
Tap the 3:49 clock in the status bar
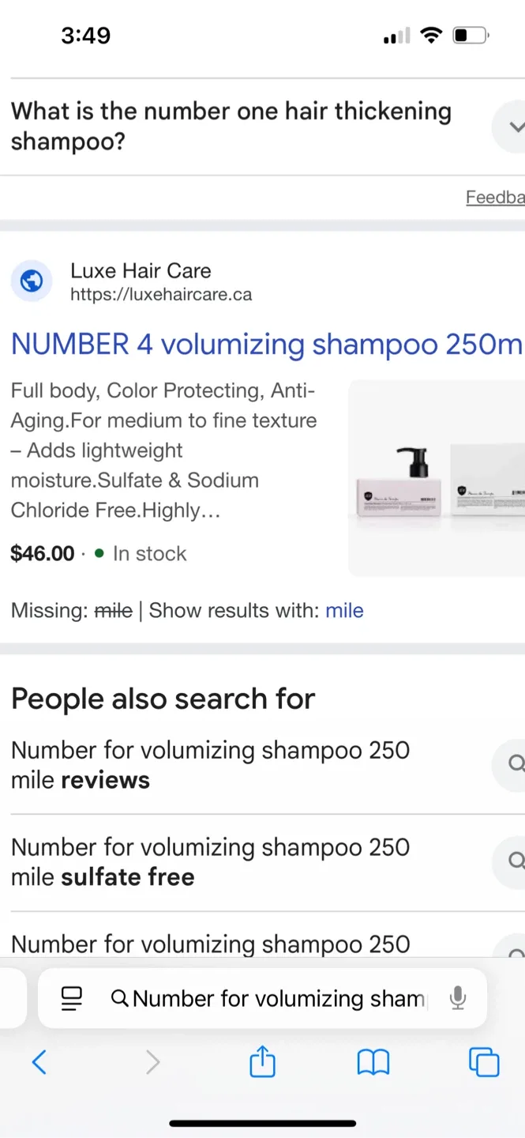coord(85,35)
